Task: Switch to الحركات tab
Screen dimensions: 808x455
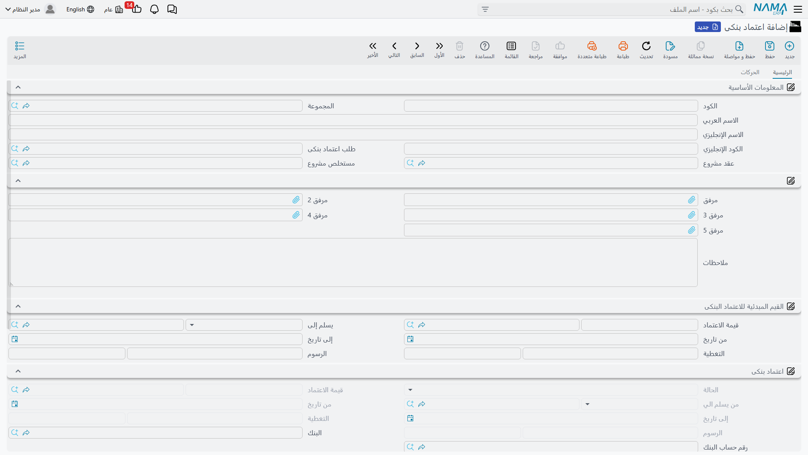Action: [x=750, y=72]
